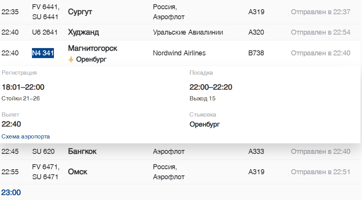Click the Уральские Авиалинии airline name

click(x=188, y=32)
